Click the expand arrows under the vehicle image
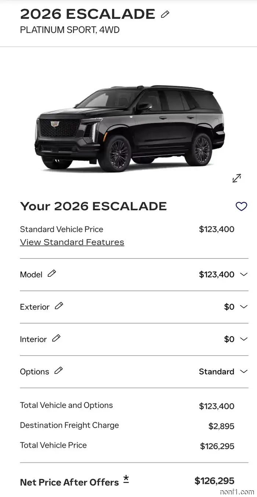The width and height of the screenshot is (257, 497). (x=236, y=178)
